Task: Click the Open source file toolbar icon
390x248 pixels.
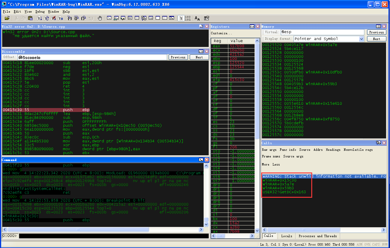Action: coord(7,18)
